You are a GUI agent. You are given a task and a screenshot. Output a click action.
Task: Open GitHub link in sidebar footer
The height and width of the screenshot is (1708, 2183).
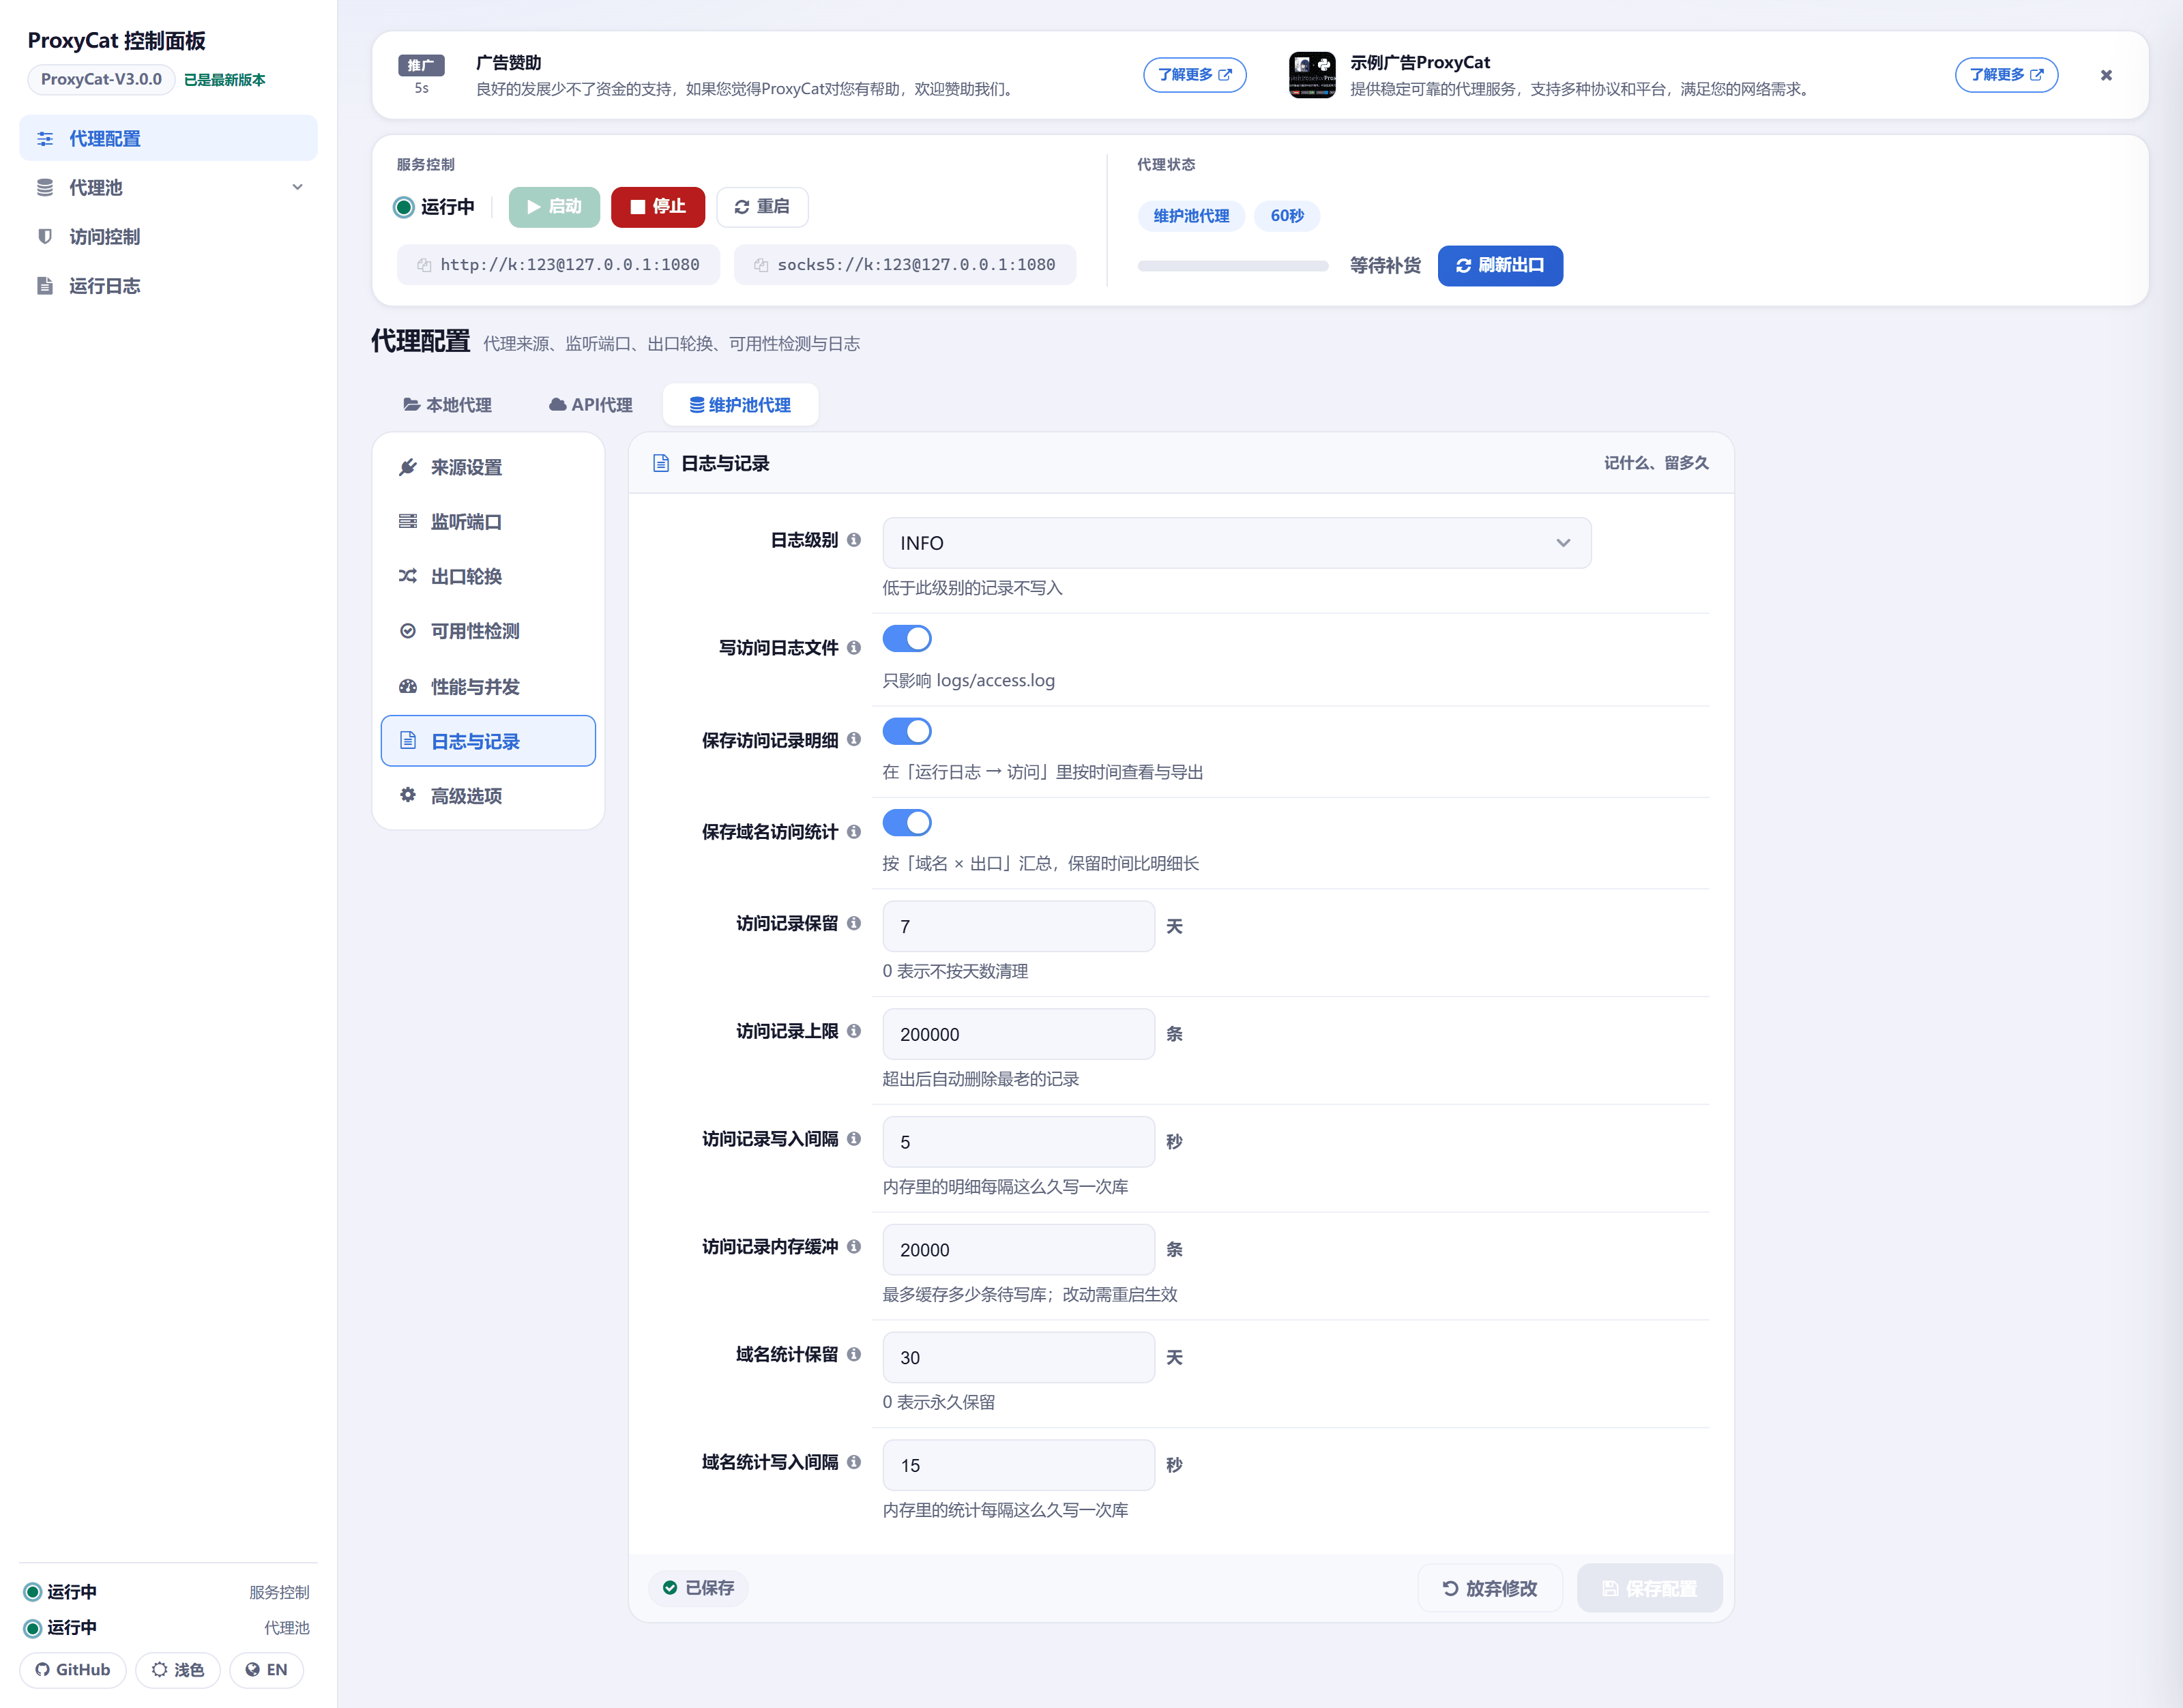(73, 1670)
